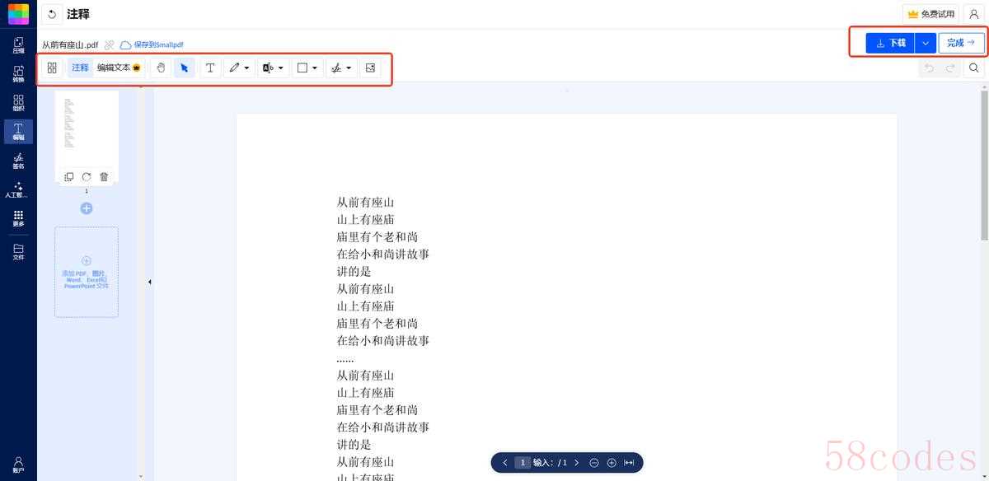The height and width of the screenshot is (481, 989).
Task: Collapse the thumbnail side panel arrow
Action: [x=149, y=282]
